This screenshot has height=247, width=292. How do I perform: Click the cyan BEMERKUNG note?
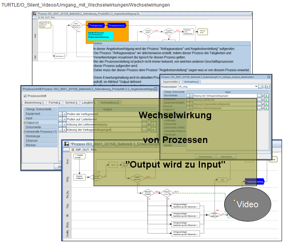pos(101,35)
